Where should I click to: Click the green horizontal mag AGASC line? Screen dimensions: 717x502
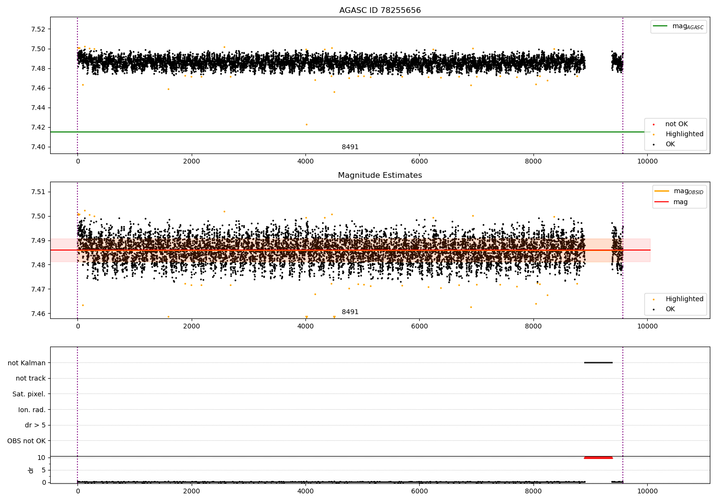[x=350, y=132]
